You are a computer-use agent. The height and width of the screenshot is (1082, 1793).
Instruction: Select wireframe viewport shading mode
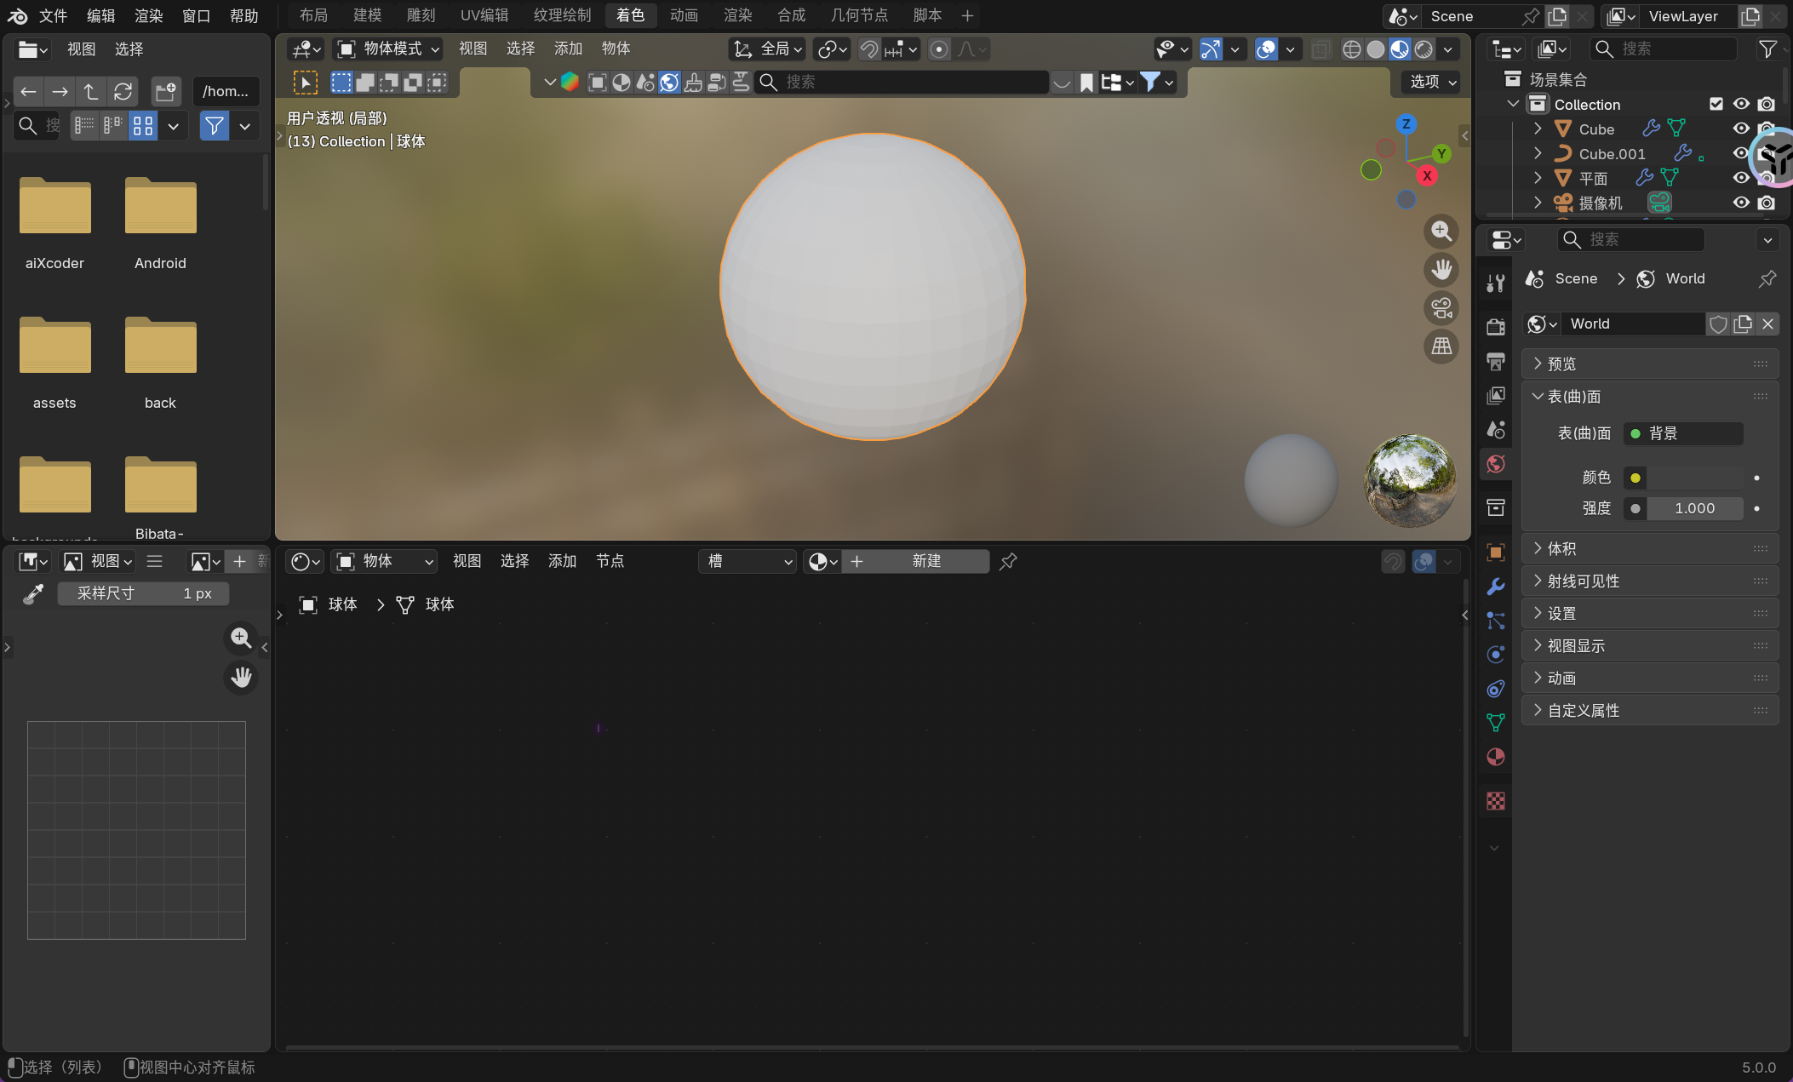coord(1351,49)
